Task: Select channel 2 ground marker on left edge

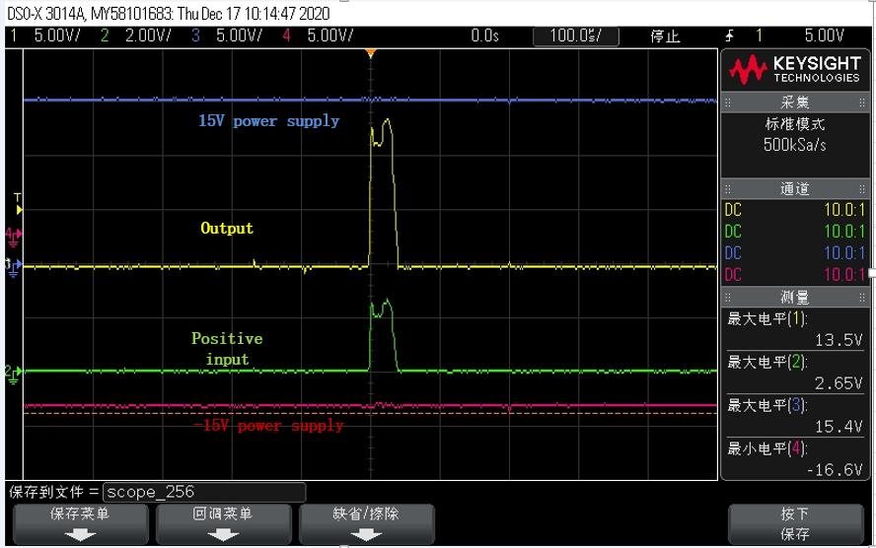Action: [x=14, y=374]
